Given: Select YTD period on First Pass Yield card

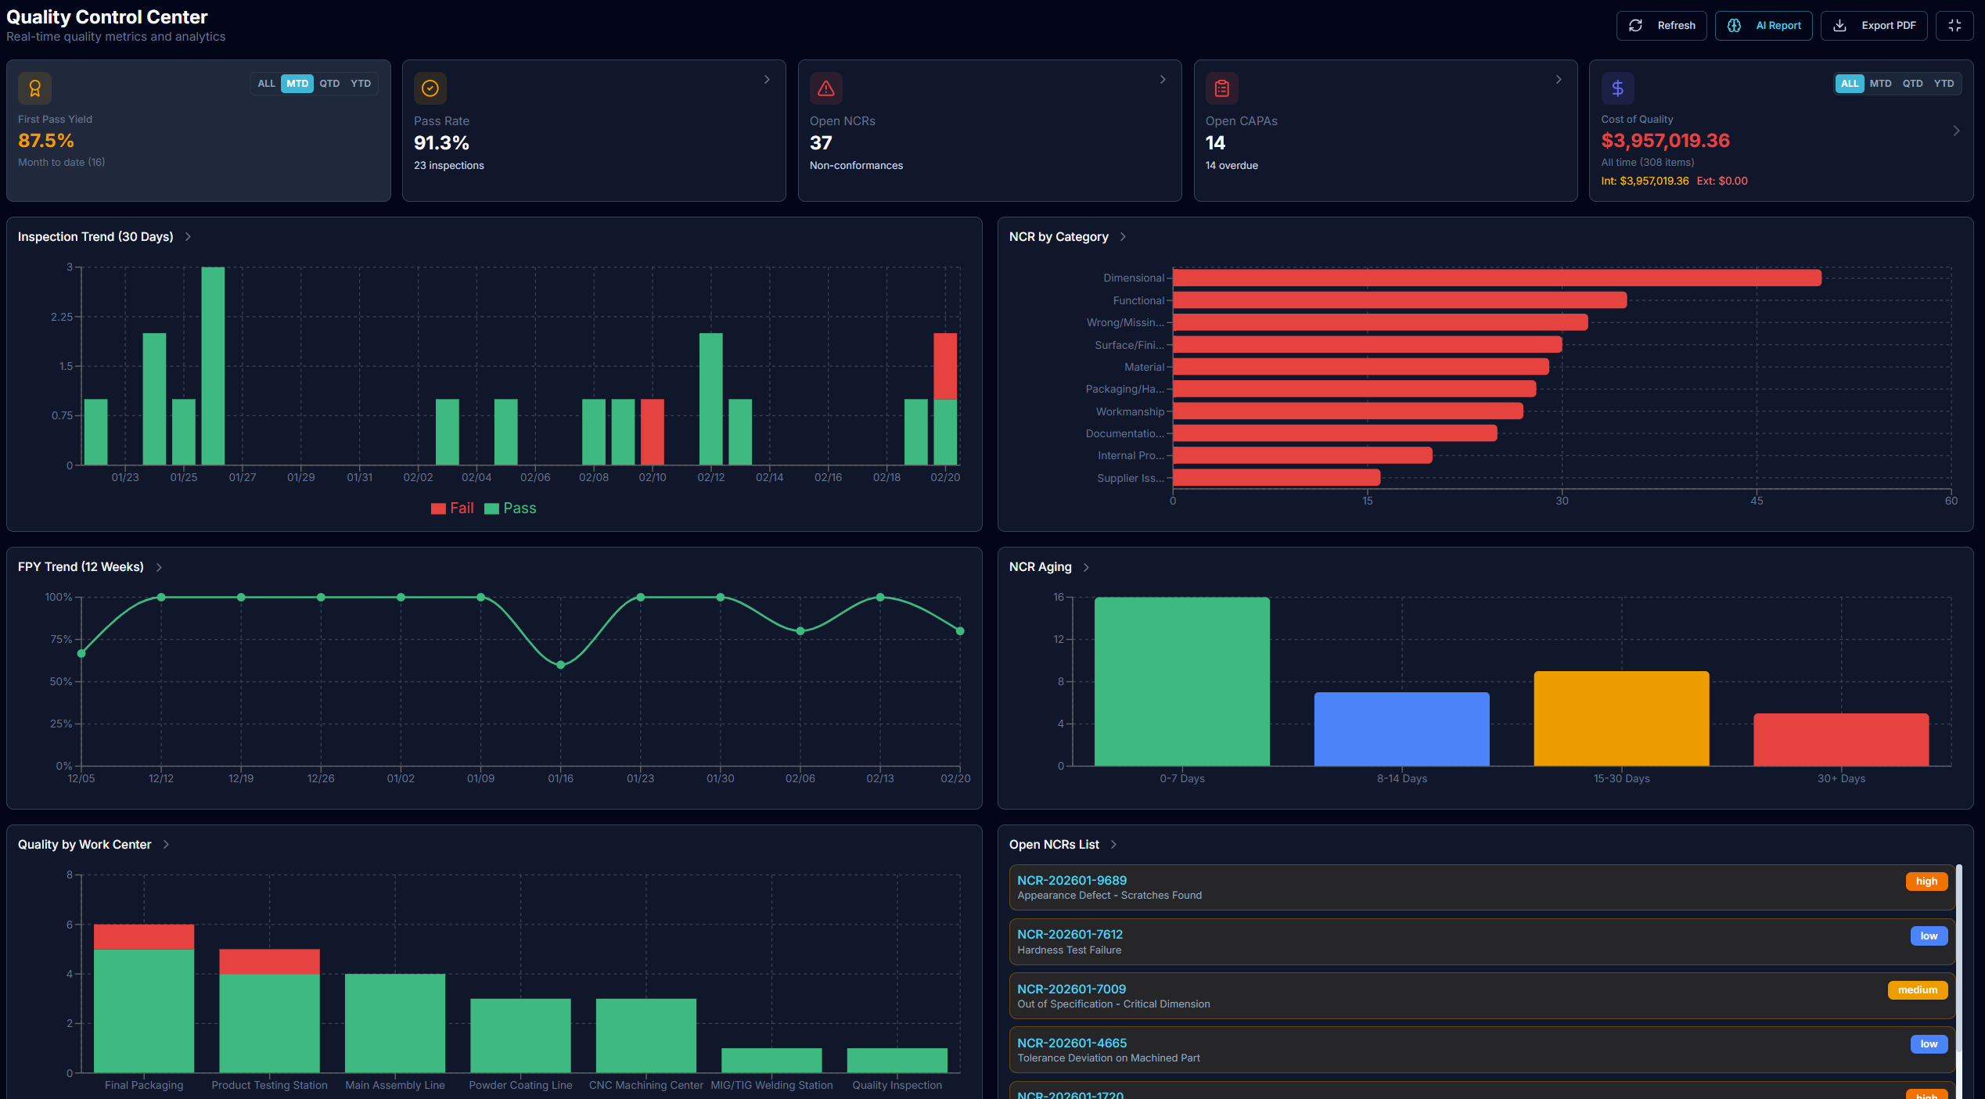Looking at the screenshot, I should (x=361, y=84).
